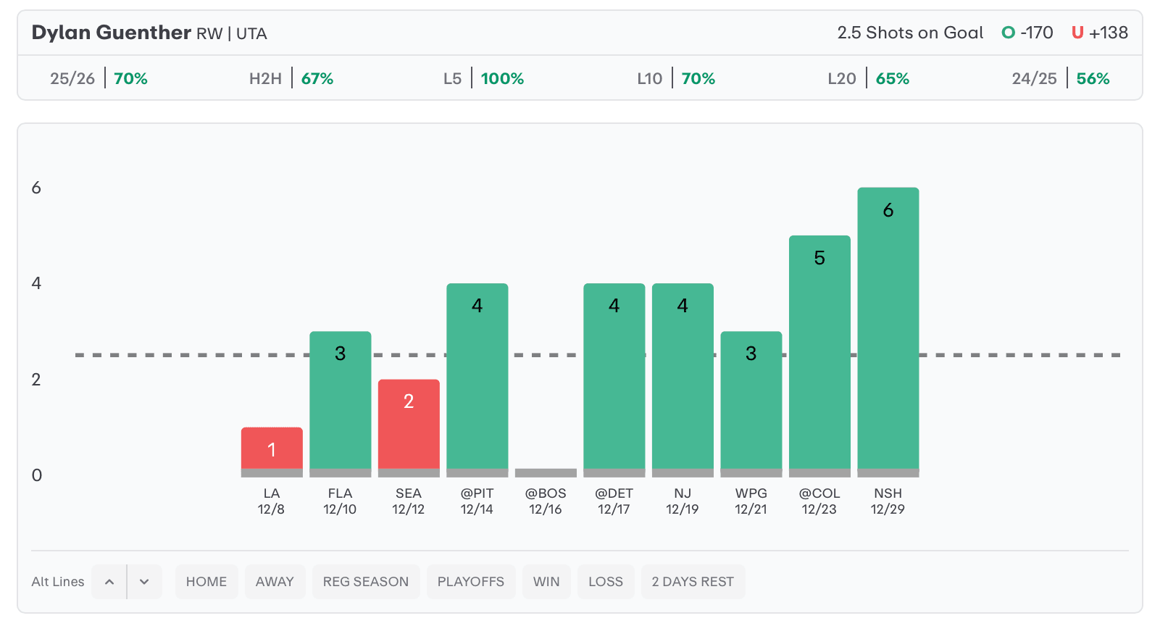Click the Alt Lines down chevron
Viewport: 1168px width, 626px height.
tap(144, 582)
